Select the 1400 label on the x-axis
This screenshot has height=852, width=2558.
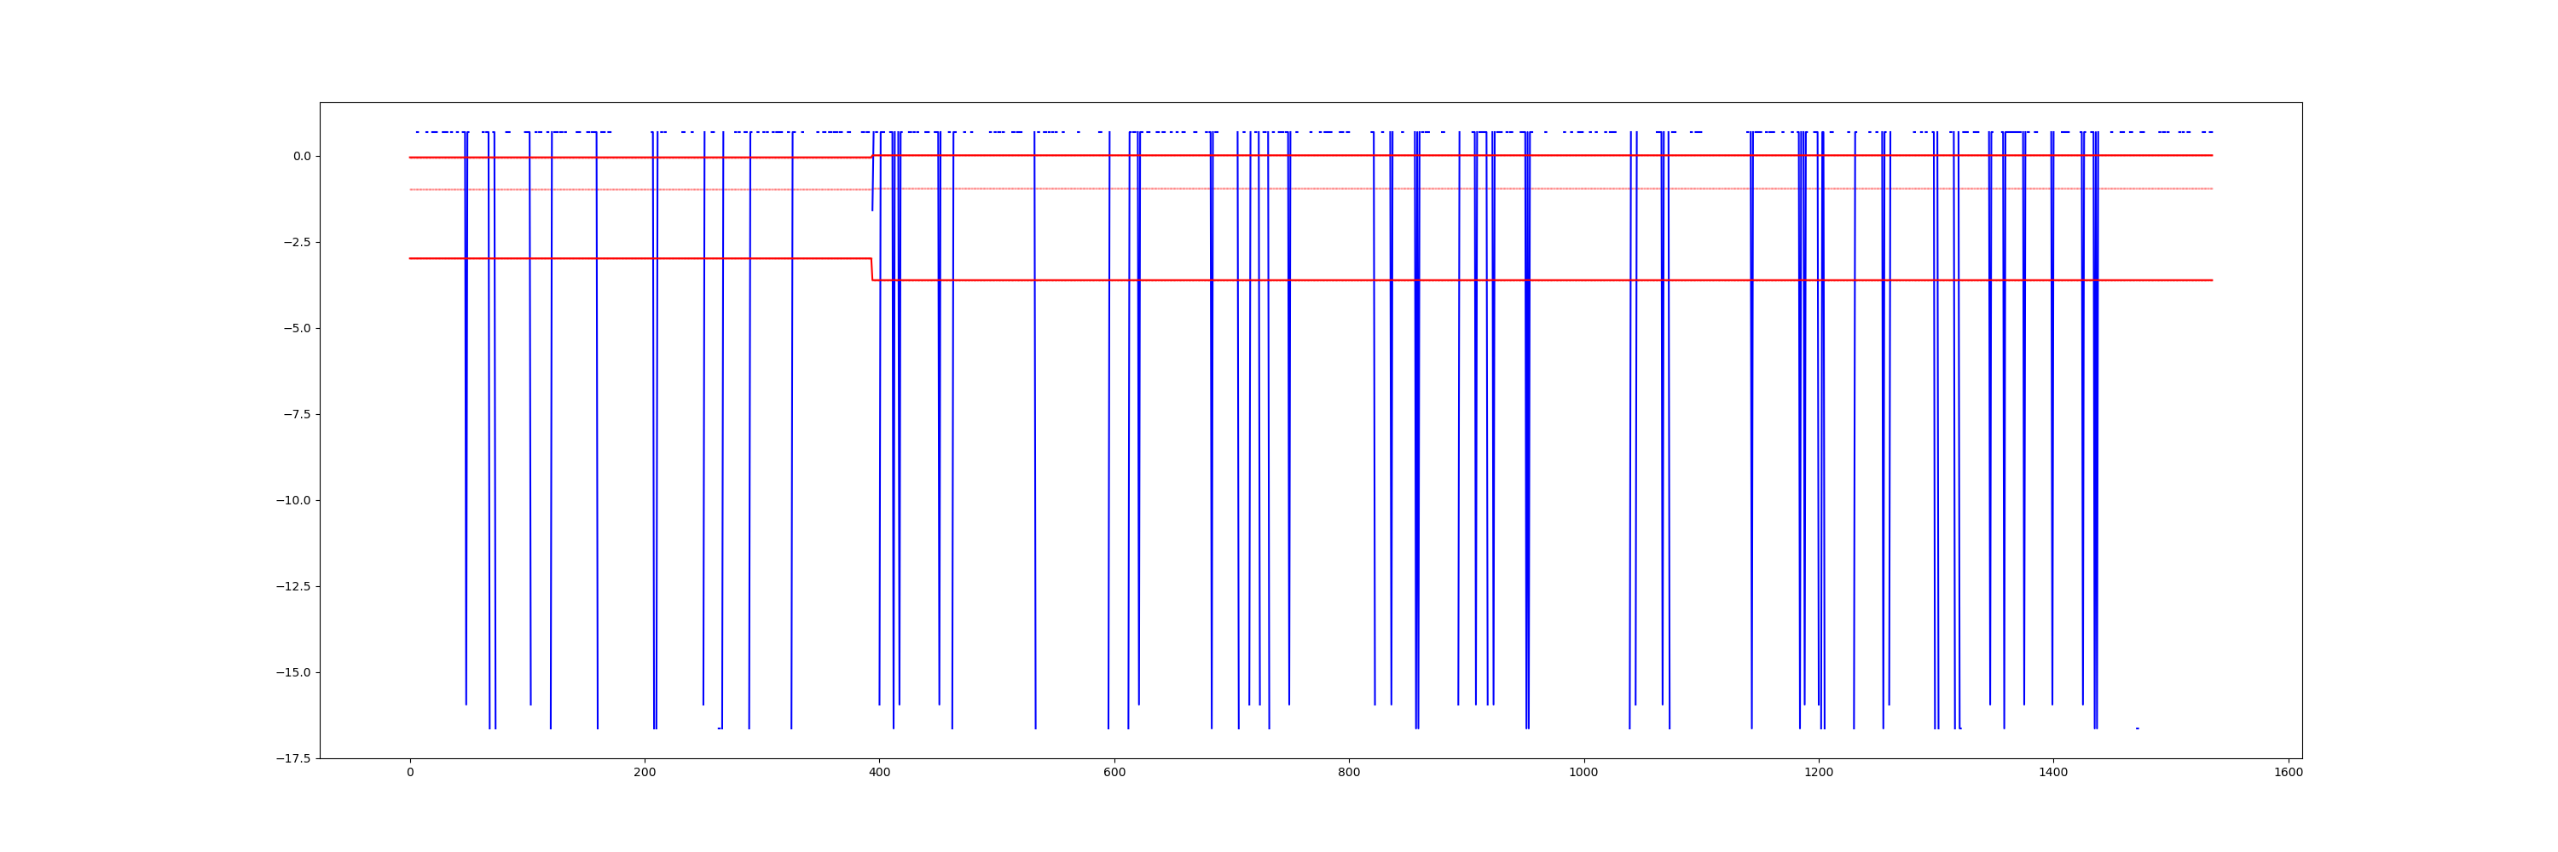tap(2052, 773)
